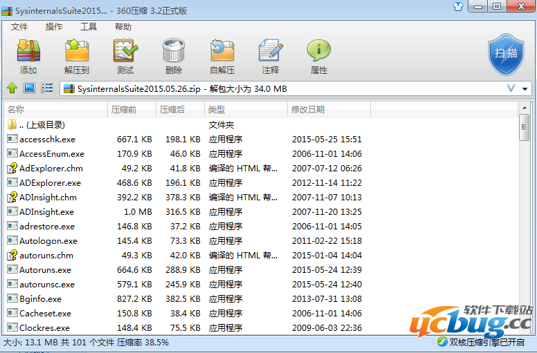Click the blue 扫描 (Scan) shield
The height and width of the screenshot is (353, 537).
[x=505, y=55]
